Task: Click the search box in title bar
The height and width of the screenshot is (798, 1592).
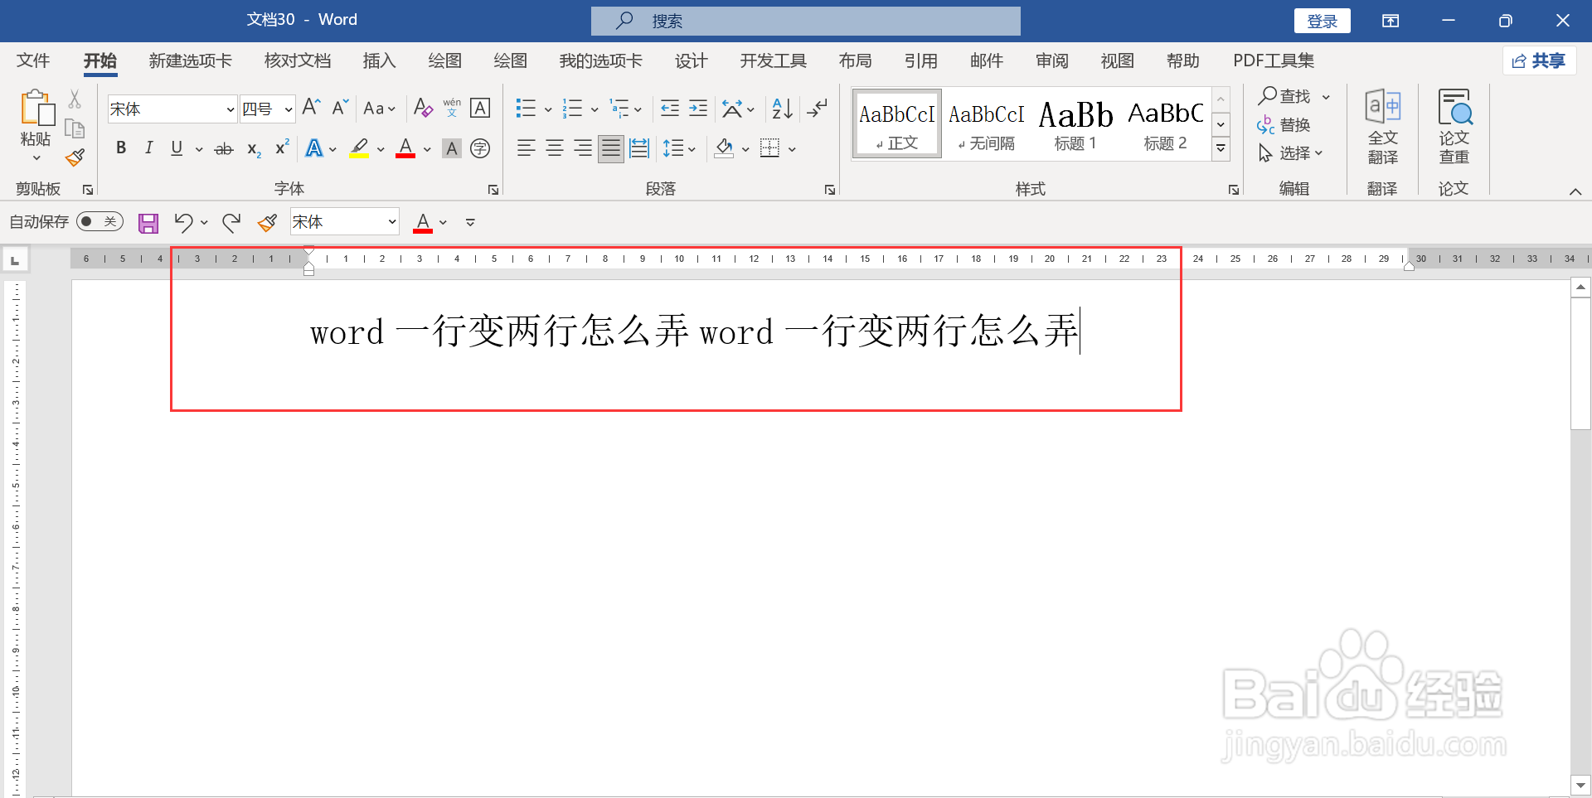Action: coord(805,21)
